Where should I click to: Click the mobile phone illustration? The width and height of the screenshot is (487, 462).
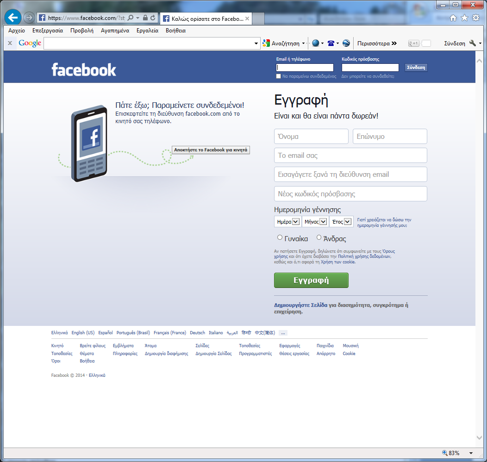[89, 144]
